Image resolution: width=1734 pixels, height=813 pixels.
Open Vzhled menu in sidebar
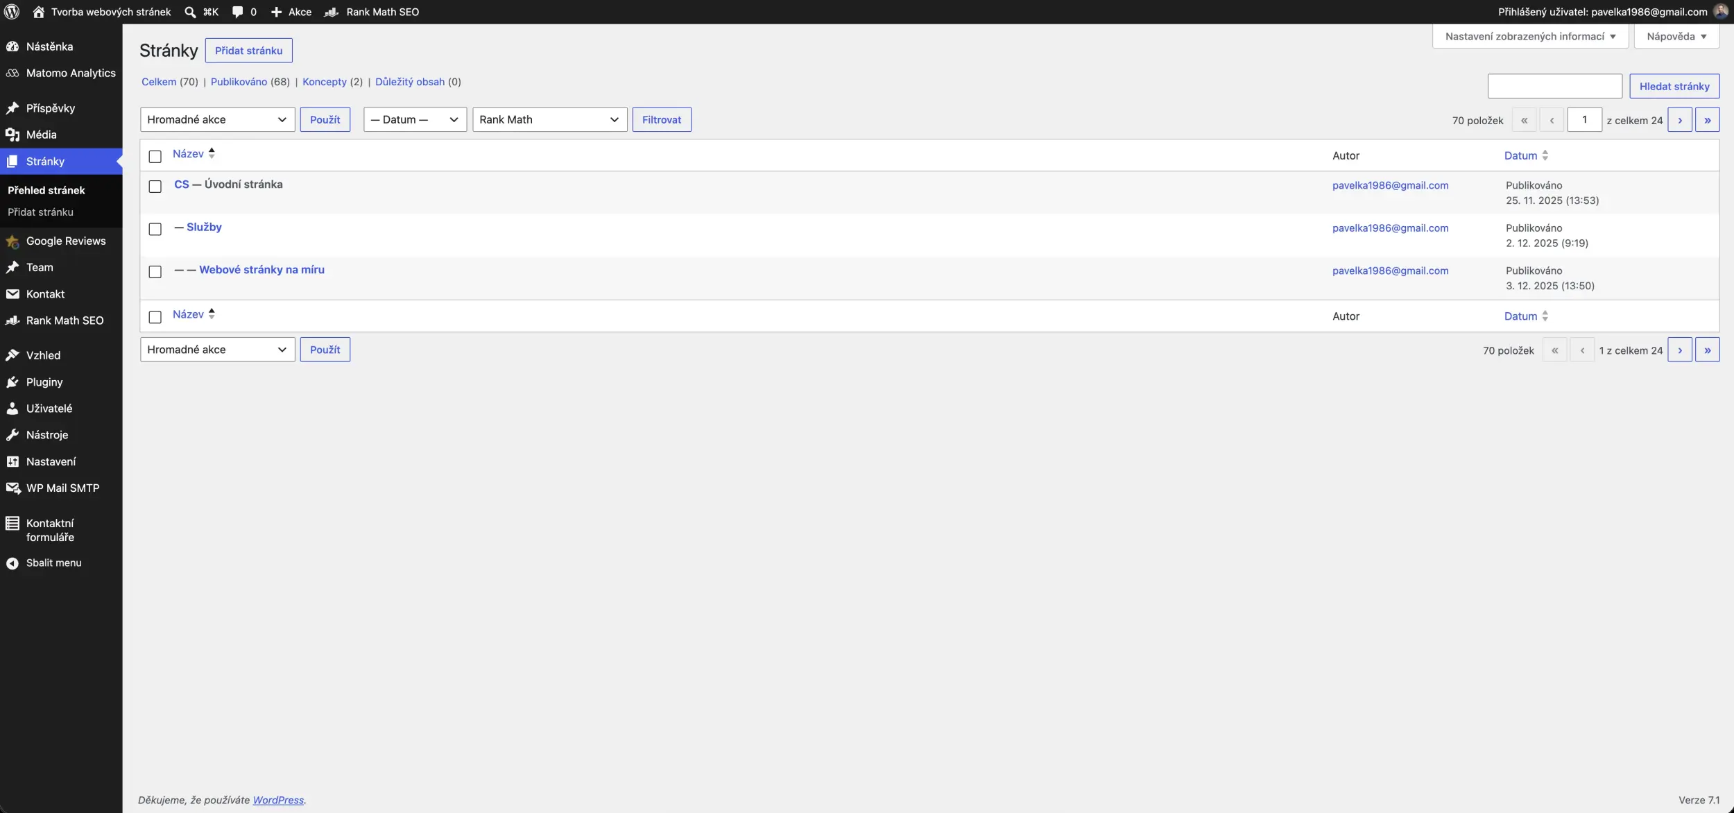[61, 355]
